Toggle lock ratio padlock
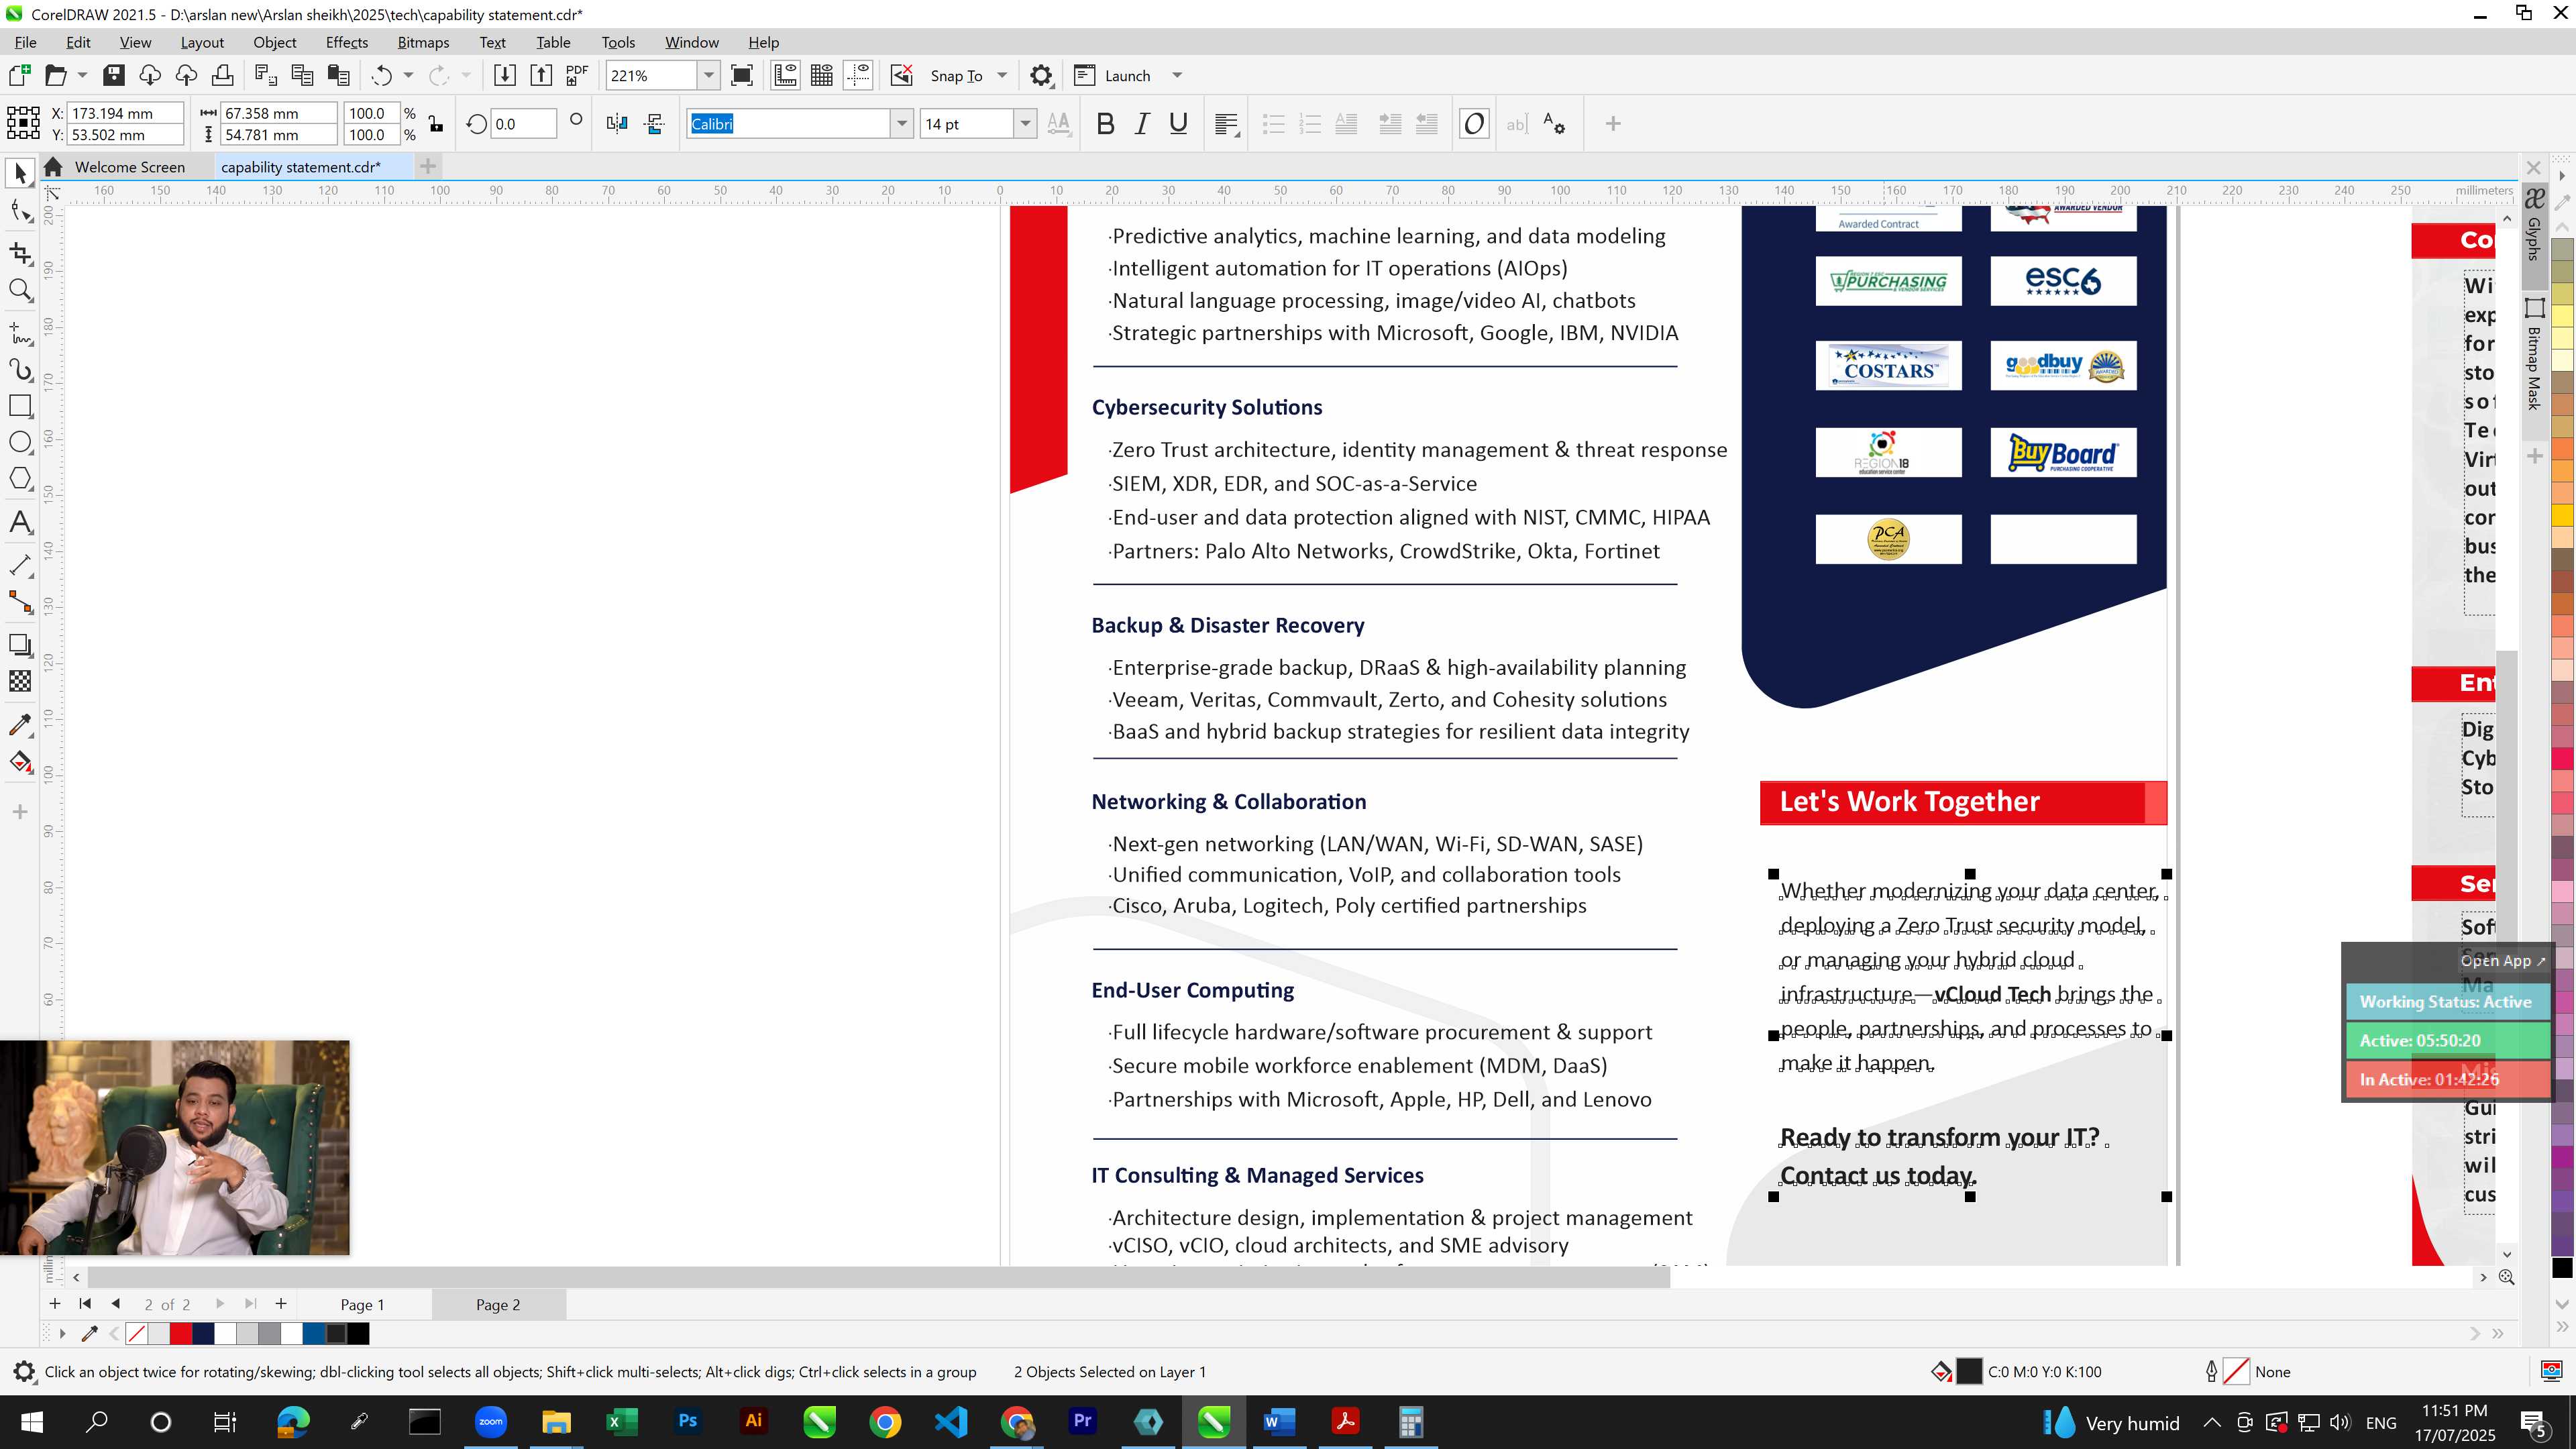2576x1449 pixels. coord(436,124)
